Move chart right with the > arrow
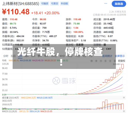This screenshot has width=129, height=113. click(110, 61)
